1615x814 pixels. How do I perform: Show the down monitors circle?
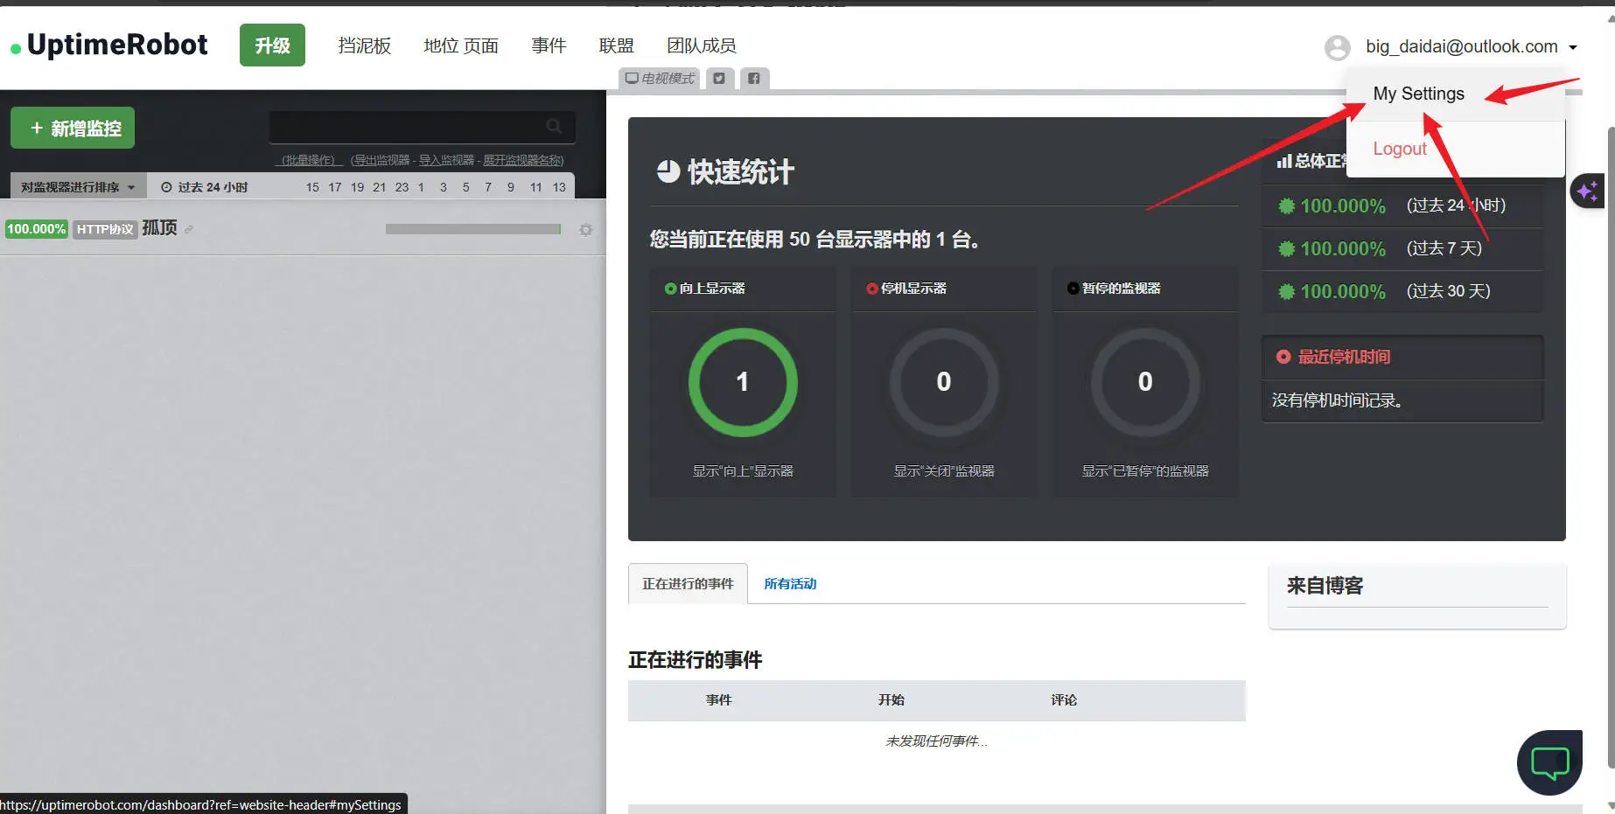pyautogui.click(x=943, y=382)
